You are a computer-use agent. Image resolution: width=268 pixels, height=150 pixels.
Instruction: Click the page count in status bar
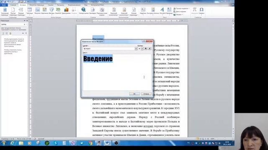[x=8, y=139]
